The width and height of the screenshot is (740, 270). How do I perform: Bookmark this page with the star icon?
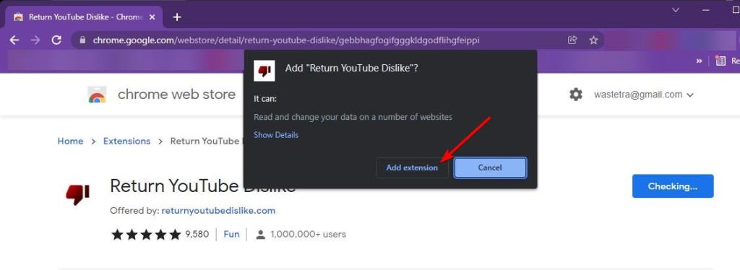click(x=594, y=40)
